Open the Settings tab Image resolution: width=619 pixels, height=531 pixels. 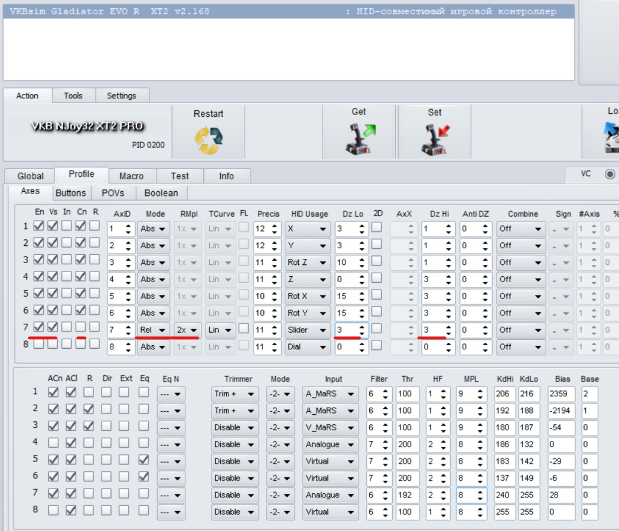pyautogui.click(x=122, y=96)
